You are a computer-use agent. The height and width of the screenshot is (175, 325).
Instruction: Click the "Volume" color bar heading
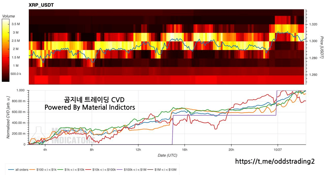(9, 16)
